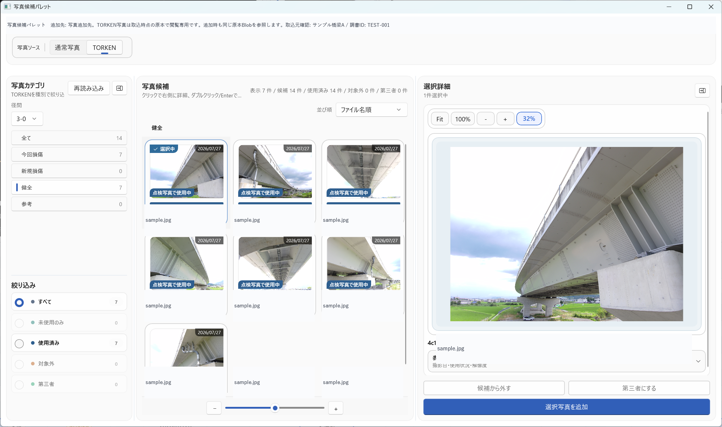The image size is (722, 427).
Task: Click the 健全 group header in photo list
Action: coord(157,128)
